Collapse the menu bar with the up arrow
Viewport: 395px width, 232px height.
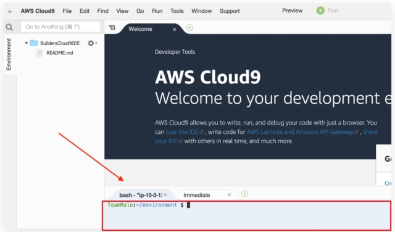pyautogui.click(x=10, y=11)
